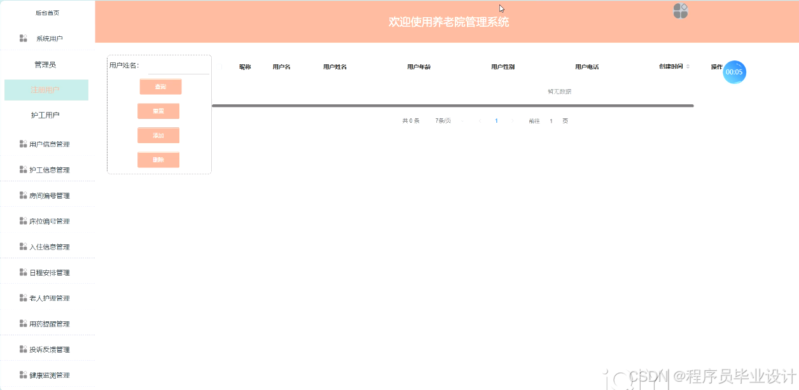Screen dimensions: 799x390
Task: Click the 用户电话 column header
Action: pos(587,67)
